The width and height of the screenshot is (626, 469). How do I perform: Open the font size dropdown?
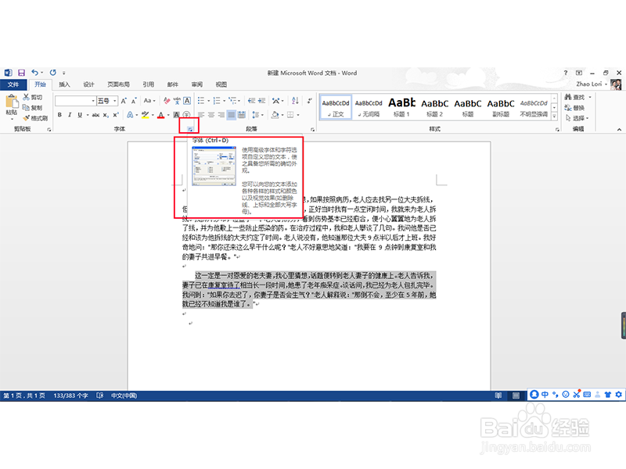(113, 100)
